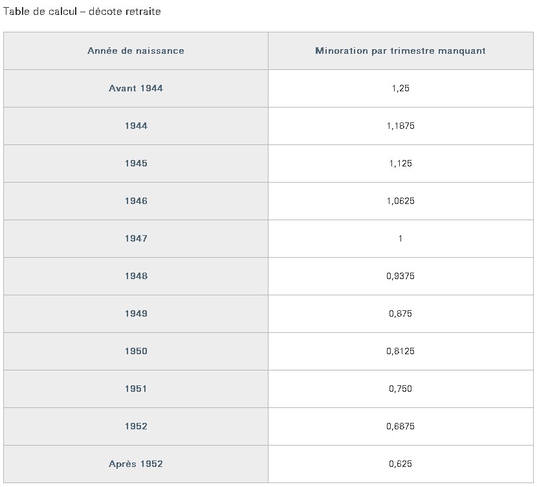The width and height of the screenshot is (537, 487).
Task: Select the 1948 birth year cell
Action: 136,276
